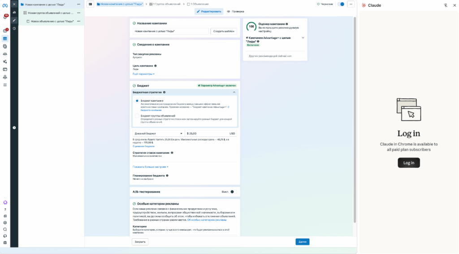Collapse the Бюджетная стратегия section chevron
The width and height of the screenshot is (459, 254).
point(234,92)
